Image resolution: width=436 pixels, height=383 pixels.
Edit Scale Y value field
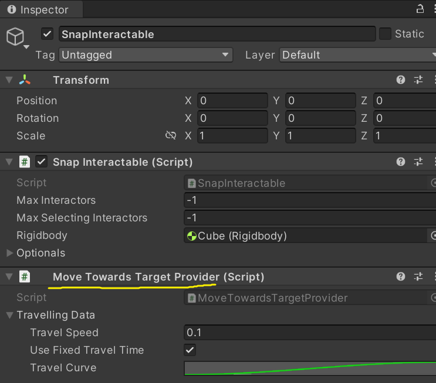point(320,136)
